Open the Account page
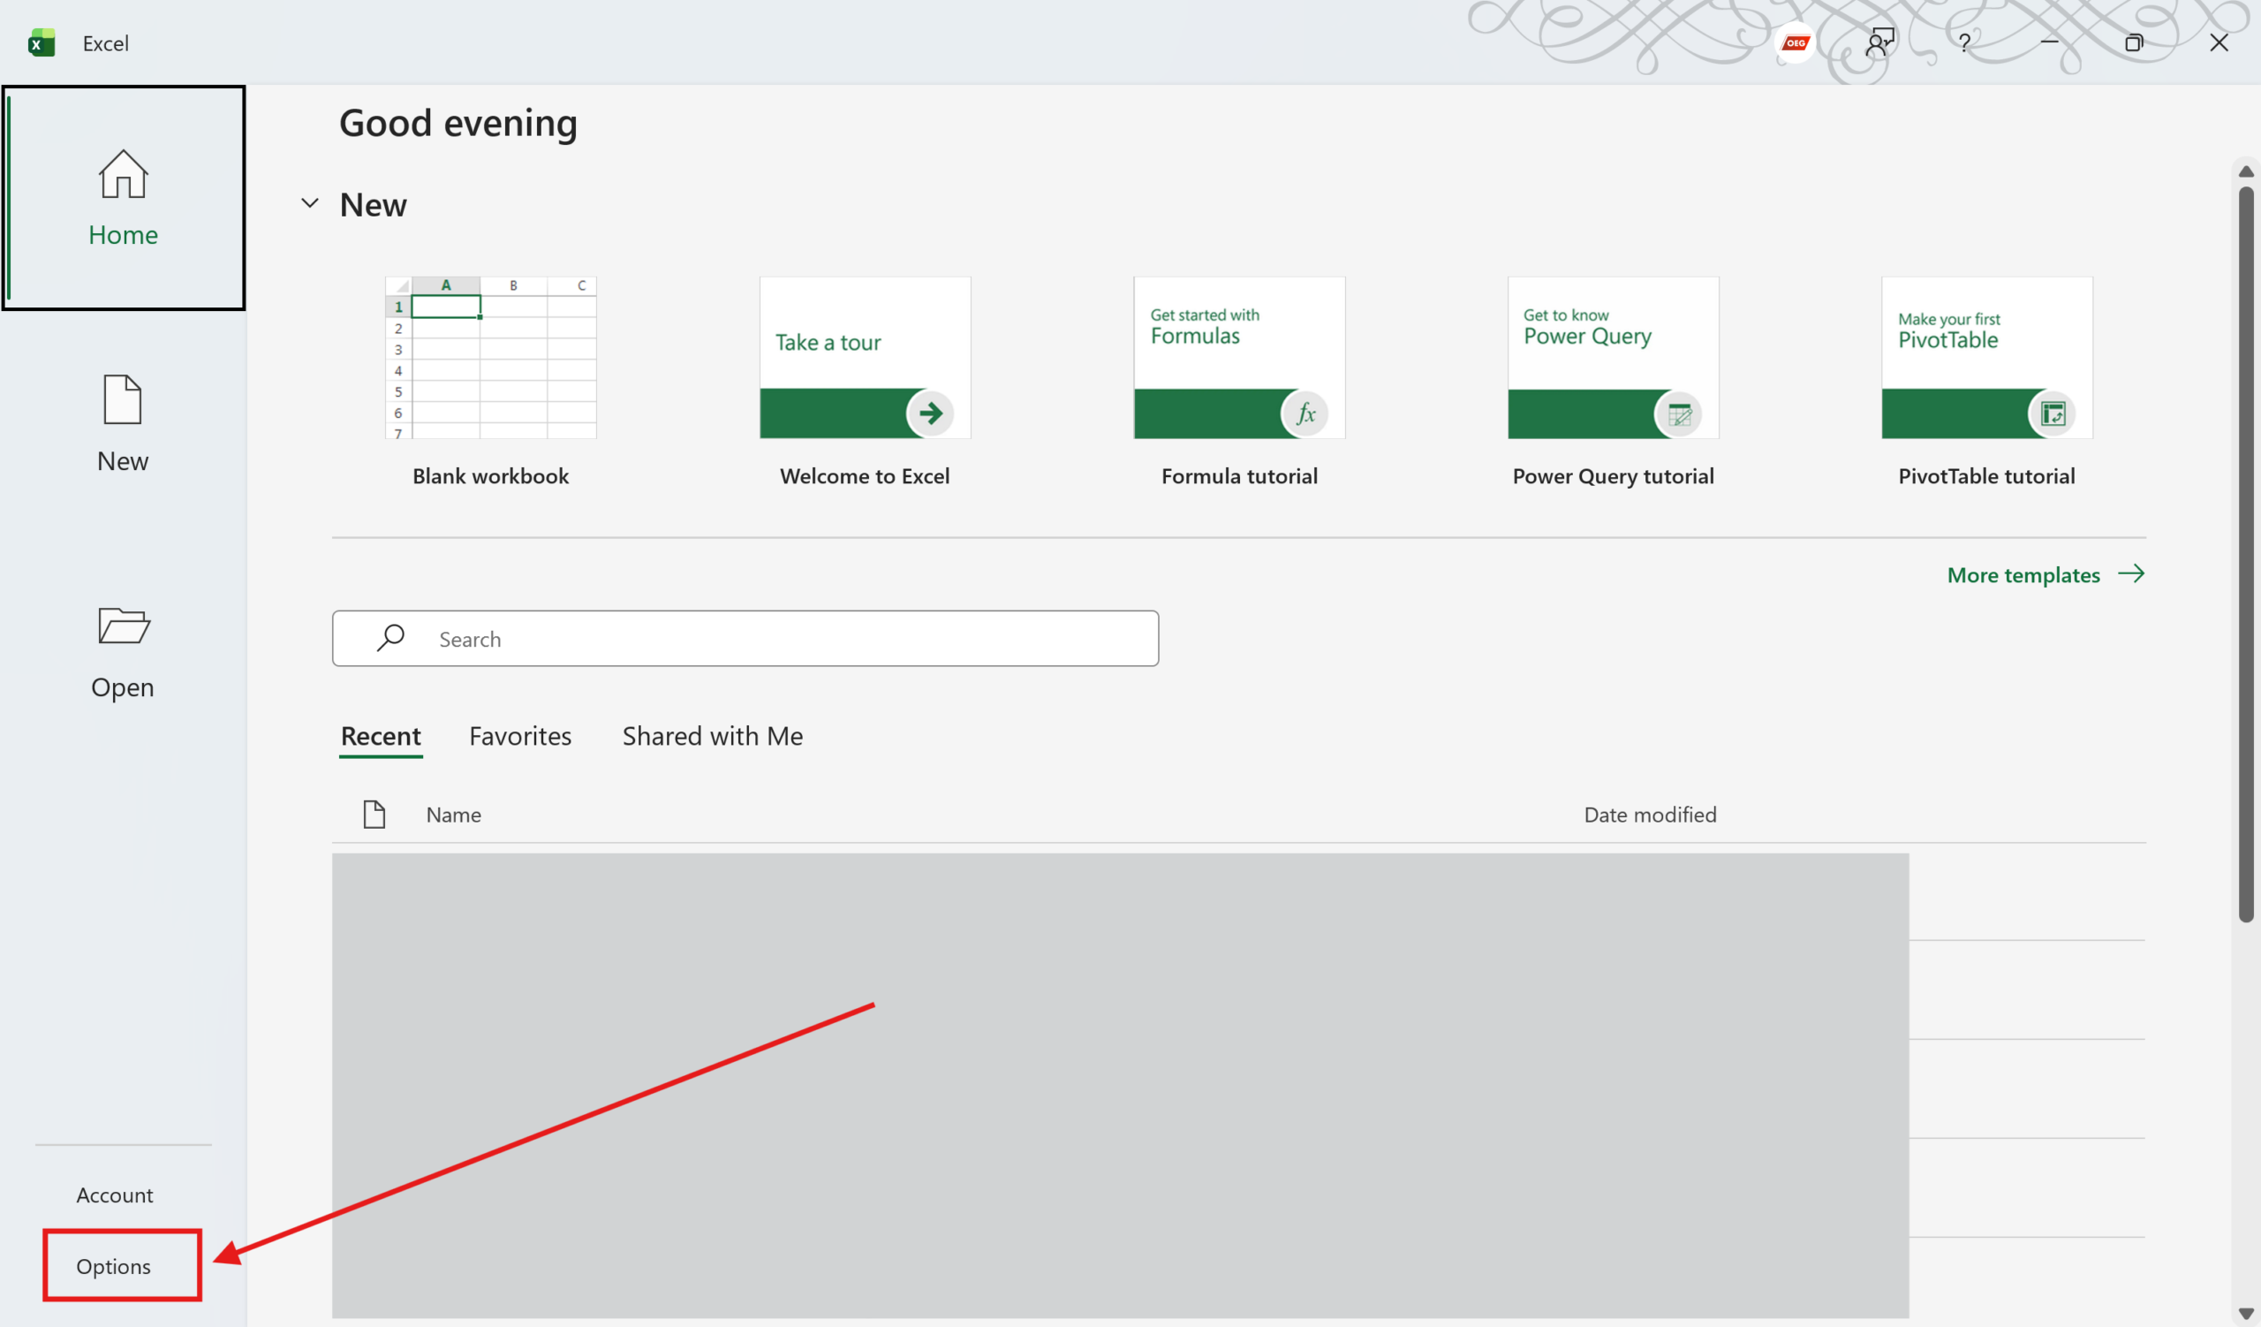Screen dimensions: 2261x1327 click(x=115, y=1195)
